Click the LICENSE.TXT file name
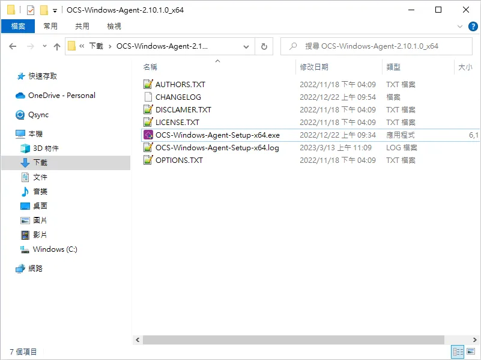Viewport: 481px width, 360px height. pyautogui.click(x=177, y=122)
